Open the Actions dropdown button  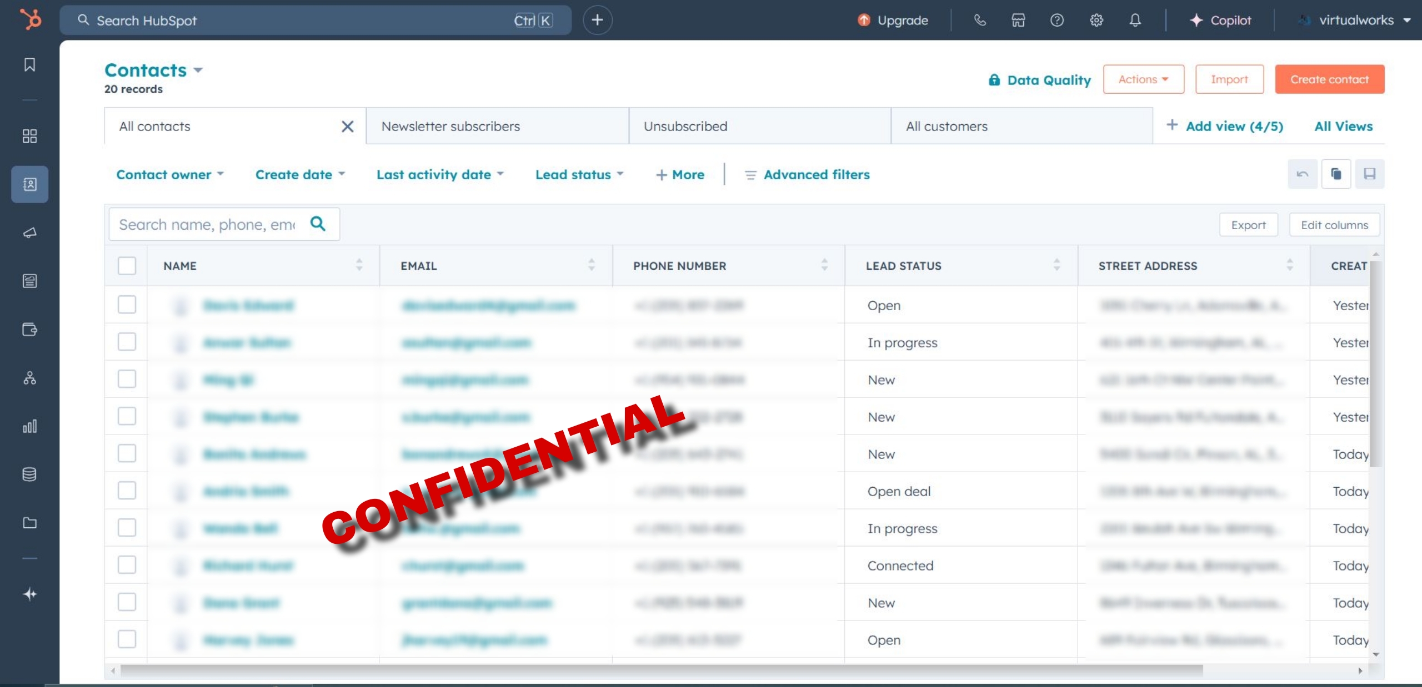coord(1143,79)
